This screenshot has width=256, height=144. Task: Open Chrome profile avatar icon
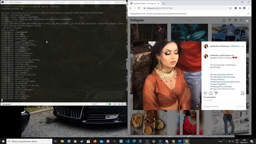point(244,8)
